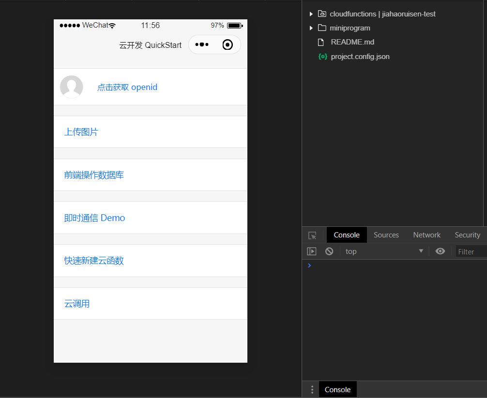The image size is (487, 398).
Task: Click the user avatar placeholder in the simulator
Action: click(71, 87)
